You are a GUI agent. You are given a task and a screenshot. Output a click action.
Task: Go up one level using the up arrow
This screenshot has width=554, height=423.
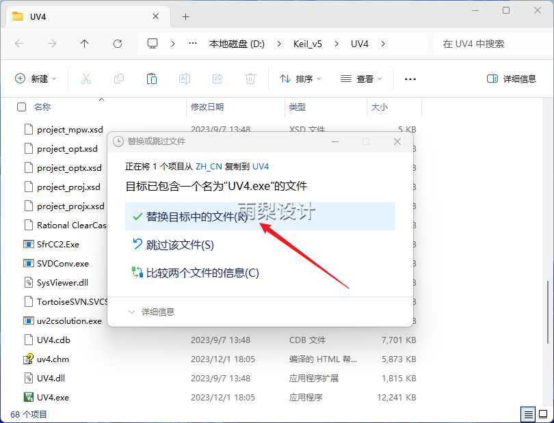pos(83,43)
